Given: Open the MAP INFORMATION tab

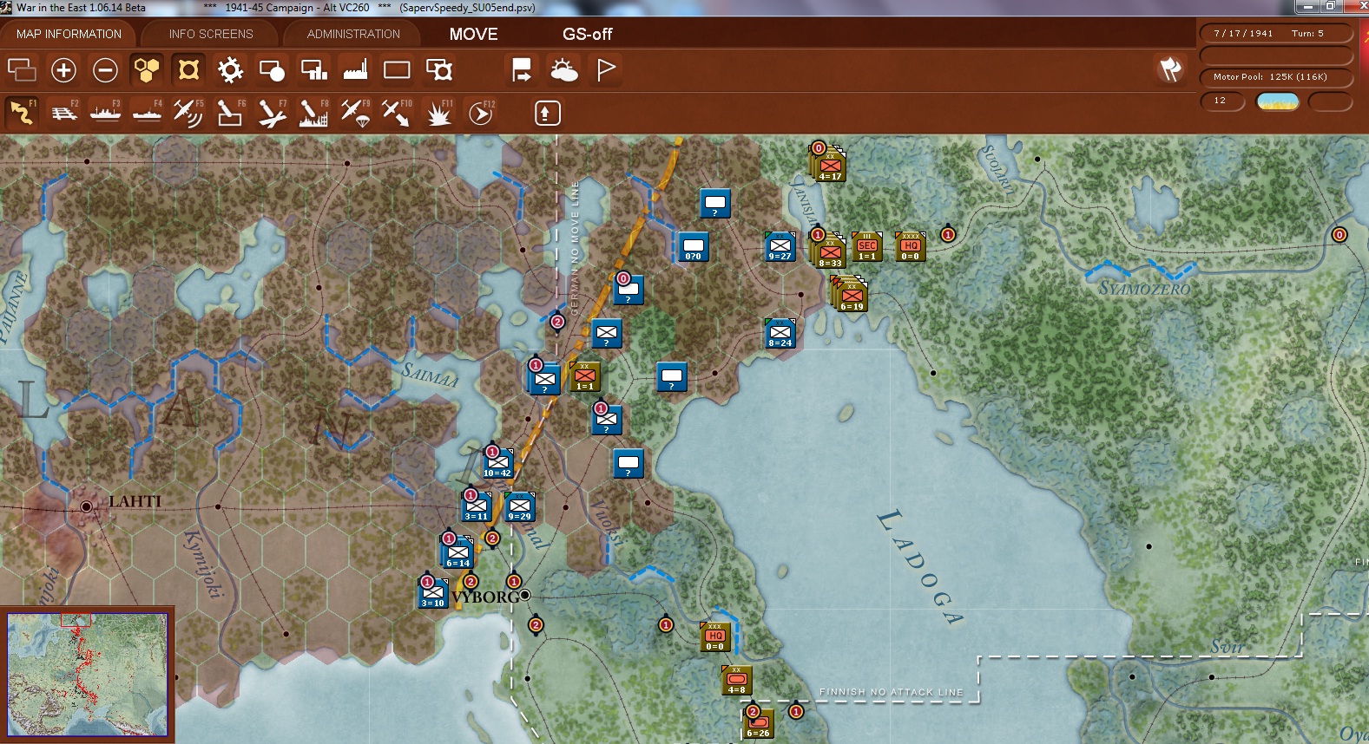Looking at the screenshot, I should (69, 34).
